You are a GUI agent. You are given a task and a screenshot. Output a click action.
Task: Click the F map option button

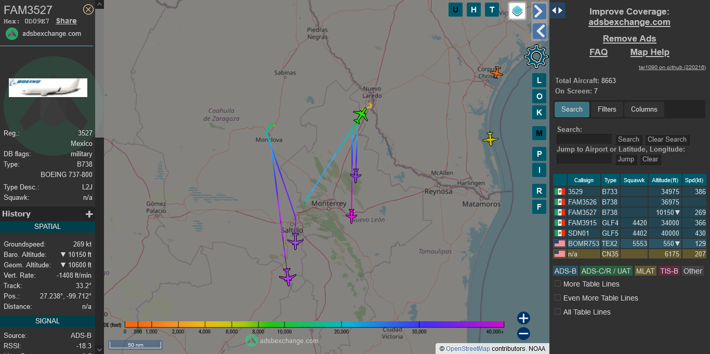tap(539, 207)
